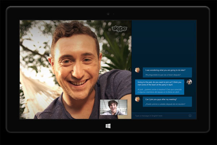
Task: Tap the front camera lens above screen
Action: coord(108,14)
